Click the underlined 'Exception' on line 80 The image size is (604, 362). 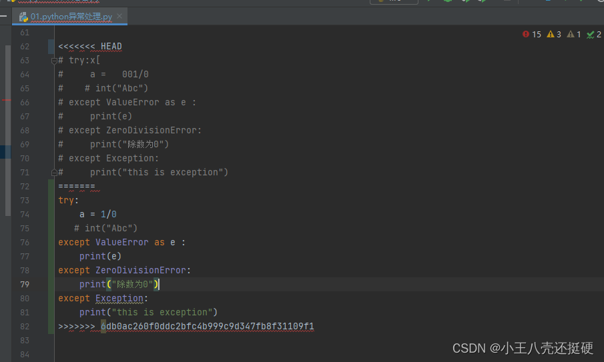119,298
